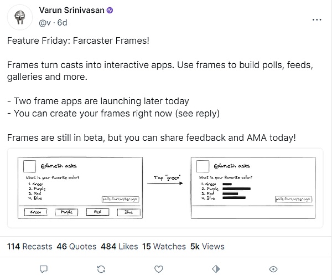This screenshot has width=332, height=280.
Task: Show the 484 Likes list
Action: coord(119,247)
